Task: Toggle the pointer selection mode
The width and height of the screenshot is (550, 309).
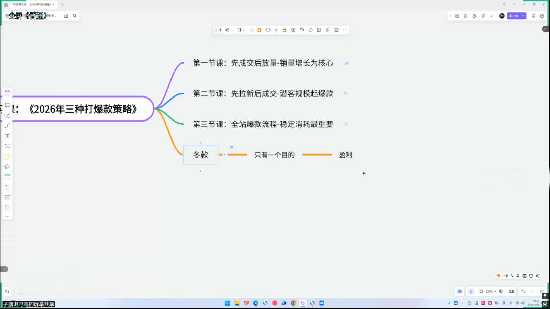Action: pos(471,291)
